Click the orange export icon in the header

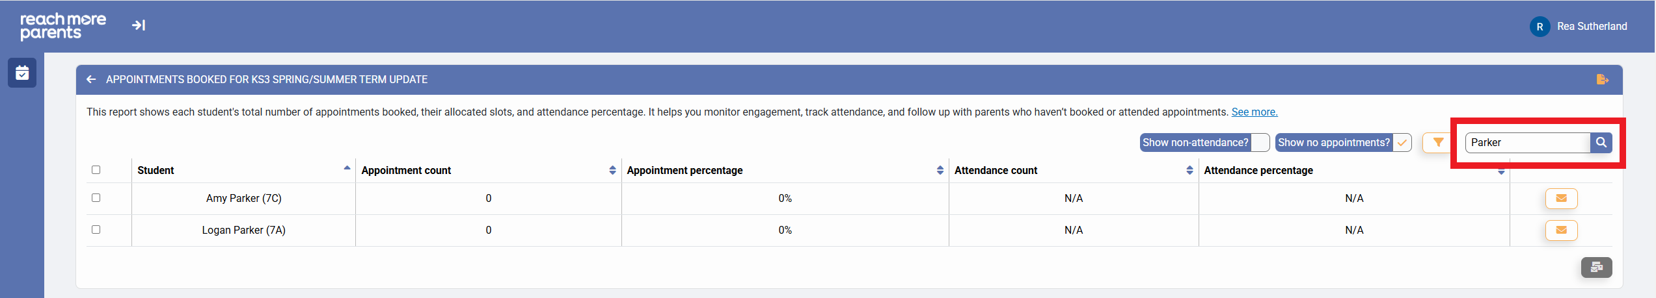[1602, 79]
